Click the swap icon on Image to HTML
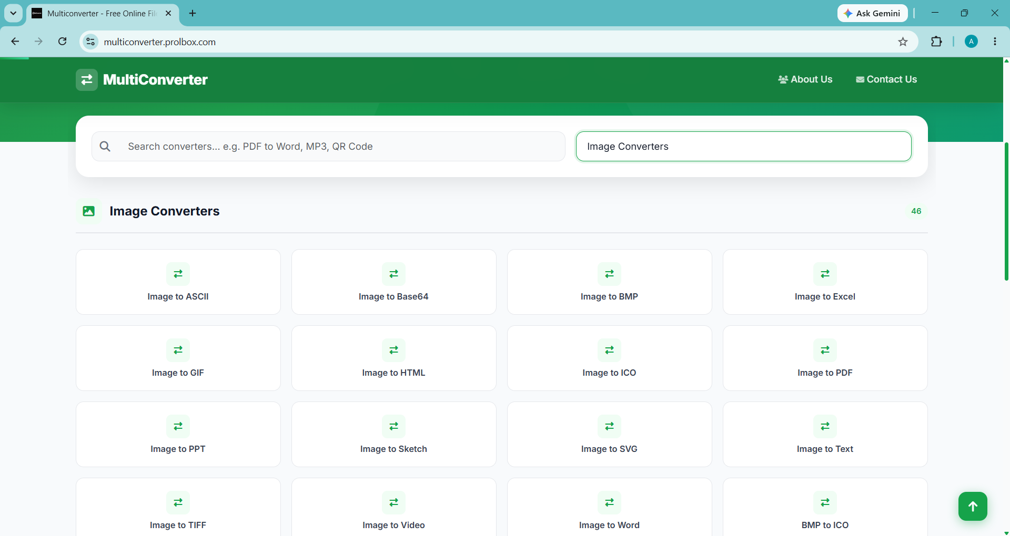The image size is (1010, 536). point(394,350)
